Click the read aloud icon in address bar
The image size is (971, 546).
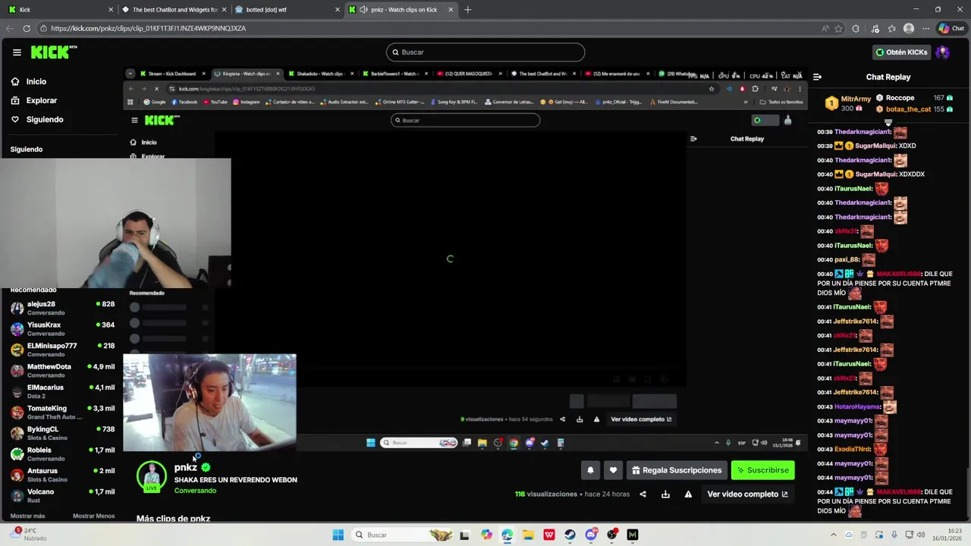tap(825, 28)
